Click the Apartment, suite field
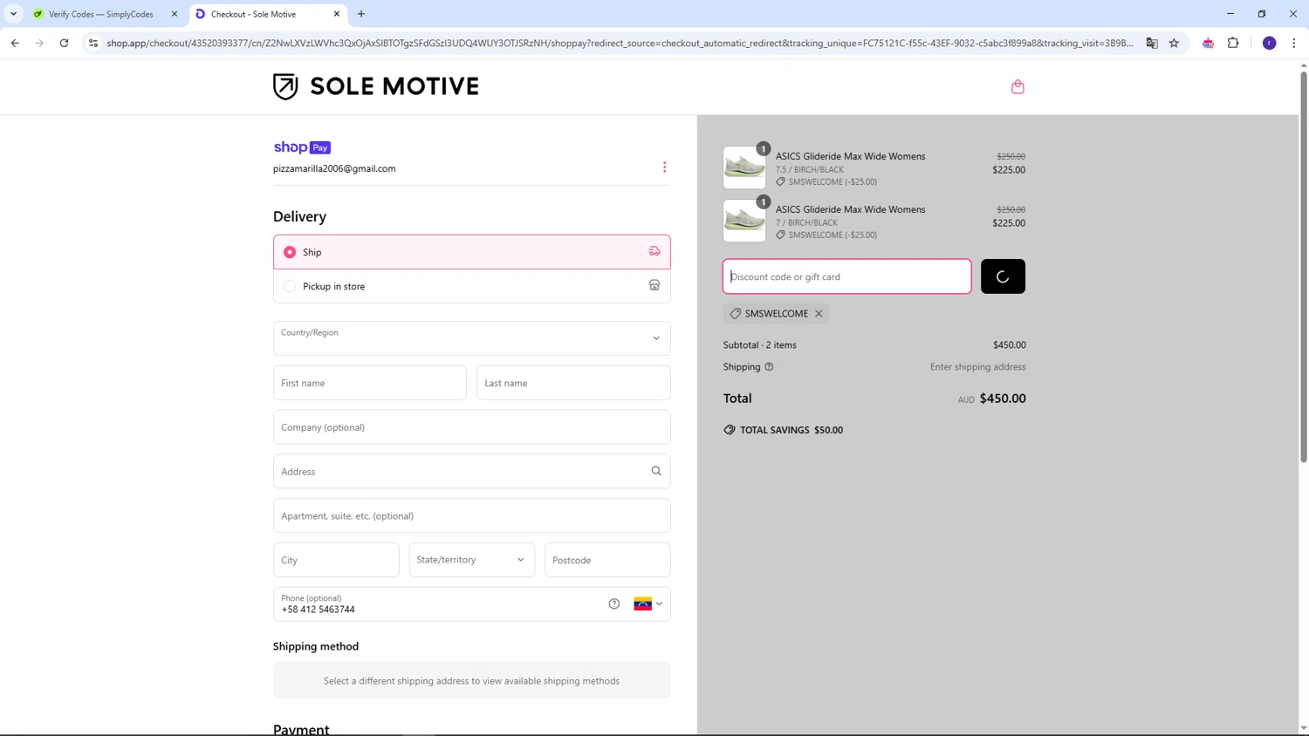 [471, 515]
